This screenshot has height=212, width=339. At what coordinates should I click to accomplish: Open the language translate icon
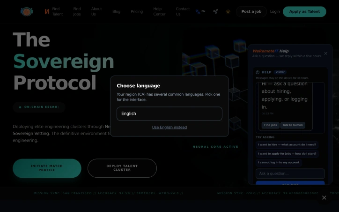click(x=198, y=11)
